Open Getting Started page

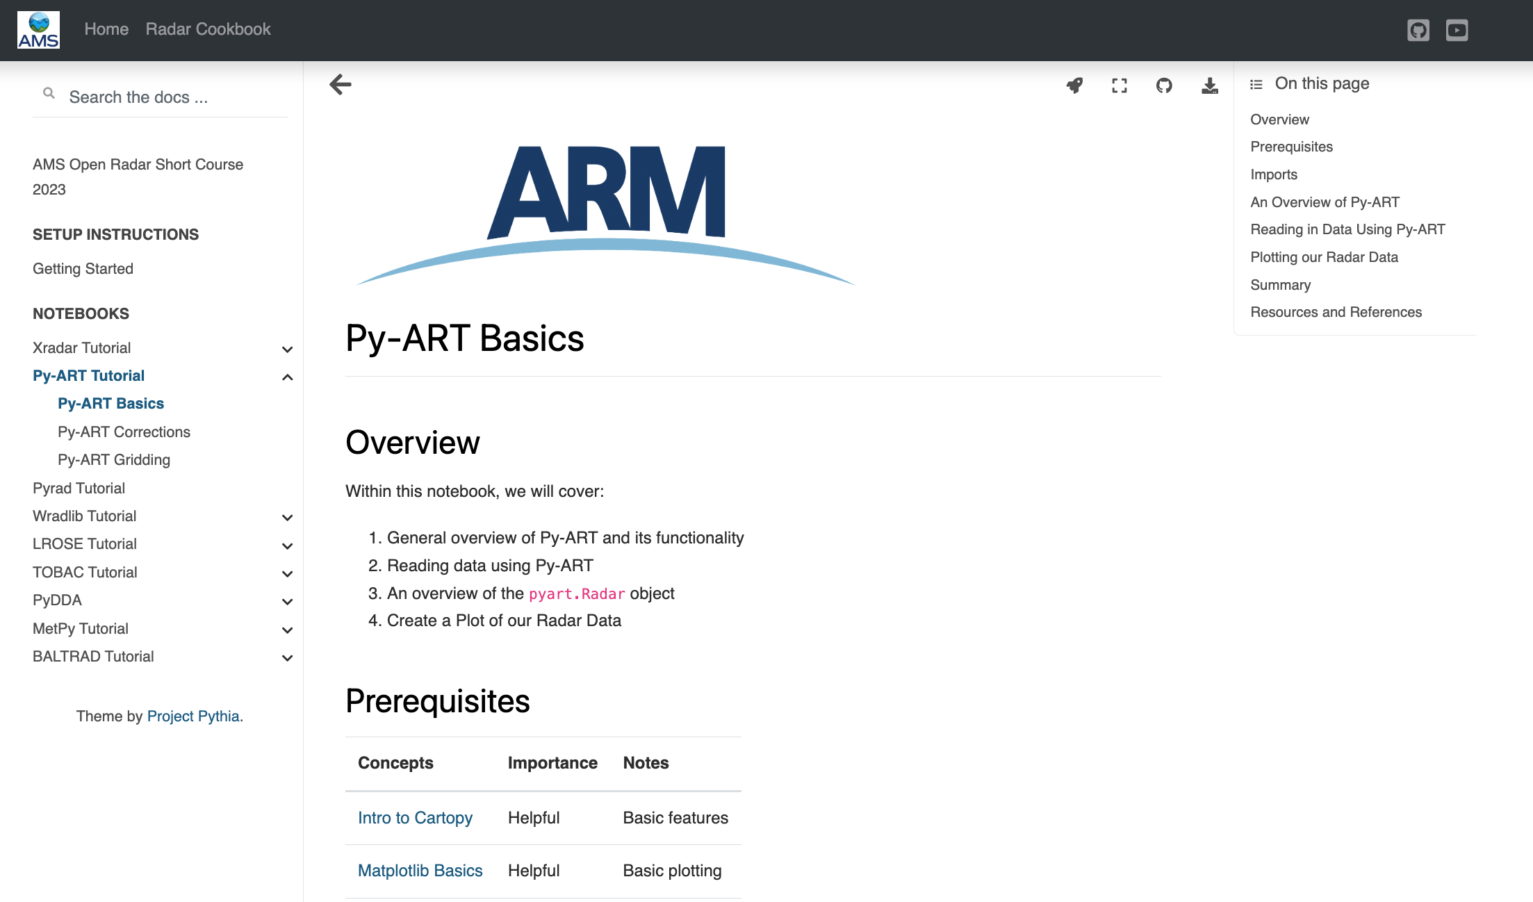83,269
